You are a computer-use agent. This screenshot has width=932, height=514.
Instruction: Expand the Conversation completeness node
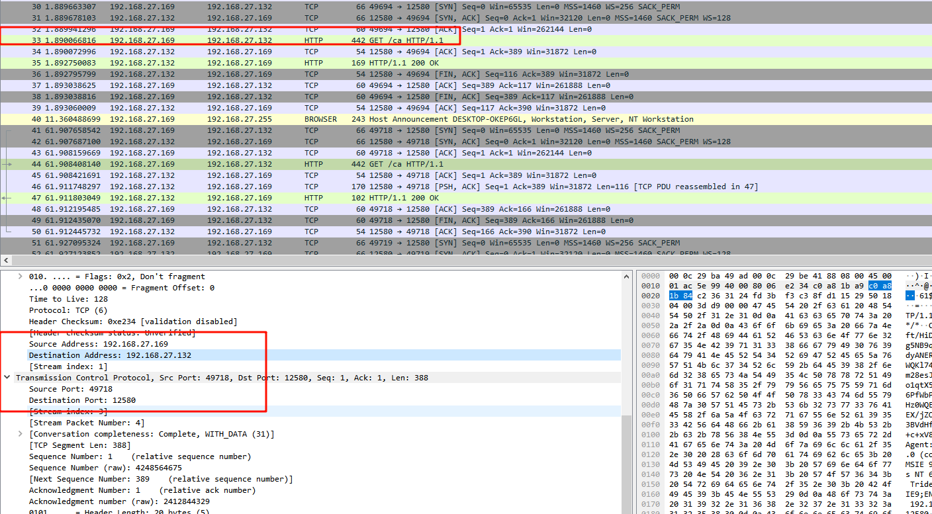click(x=21, y=434)
